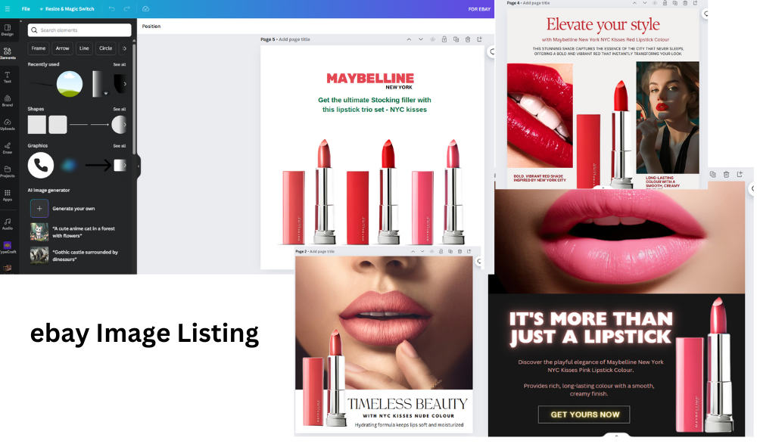Add the arrow line shape

[x=100, y=125]
